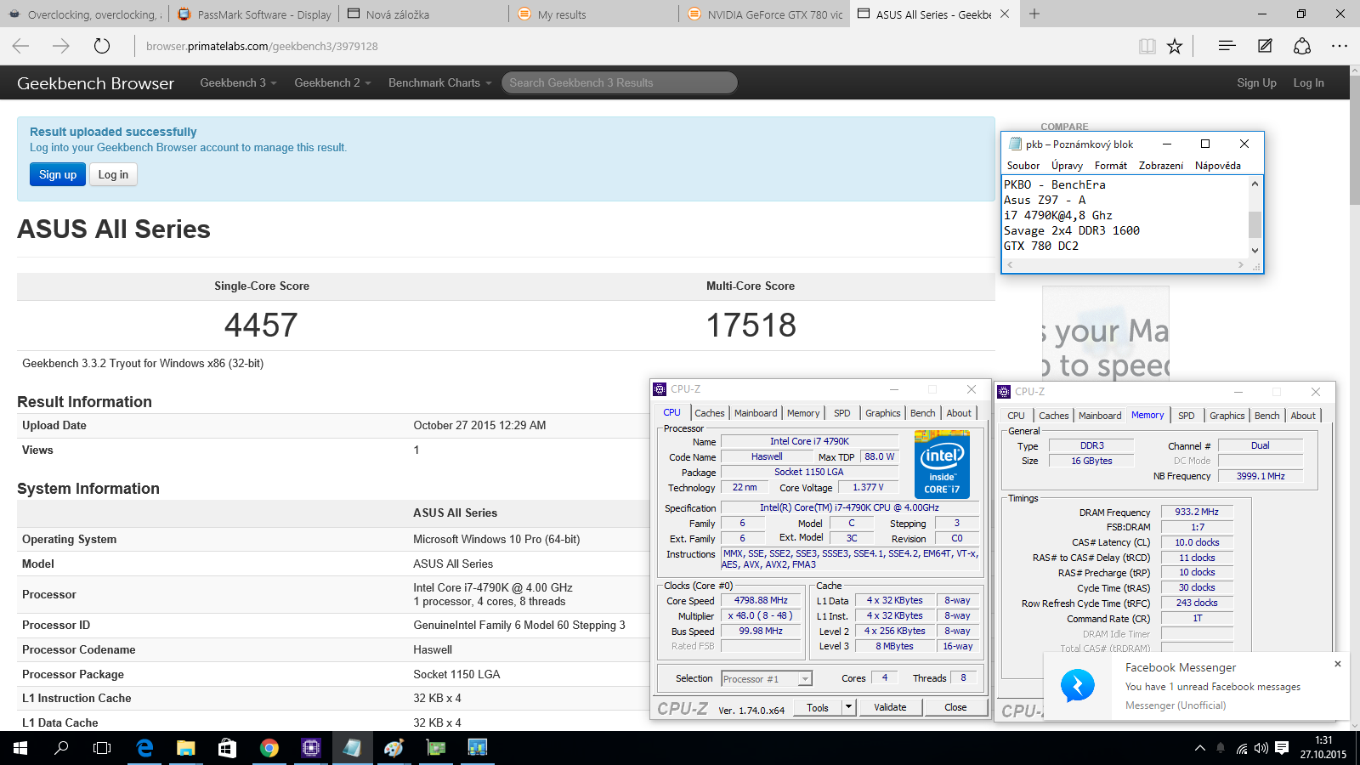The image size is (1360, 765).
Task: Click Notepad vertical scrollbar down arrow
Action: click(1255, 251)
